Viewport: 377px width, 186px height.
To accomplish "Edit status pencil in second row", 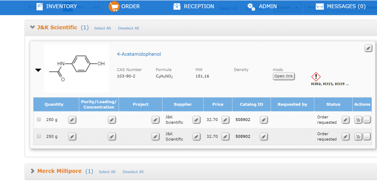I will (345, 136).
